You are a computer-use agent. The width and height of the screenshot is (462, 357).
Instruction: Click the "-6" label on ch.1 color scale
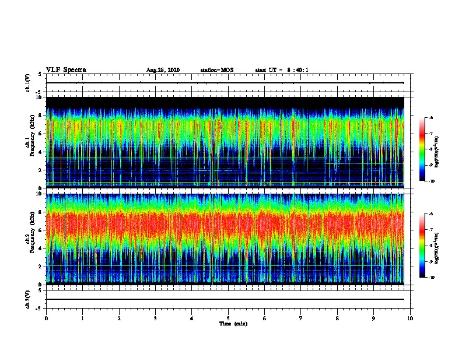pos(430,117)
